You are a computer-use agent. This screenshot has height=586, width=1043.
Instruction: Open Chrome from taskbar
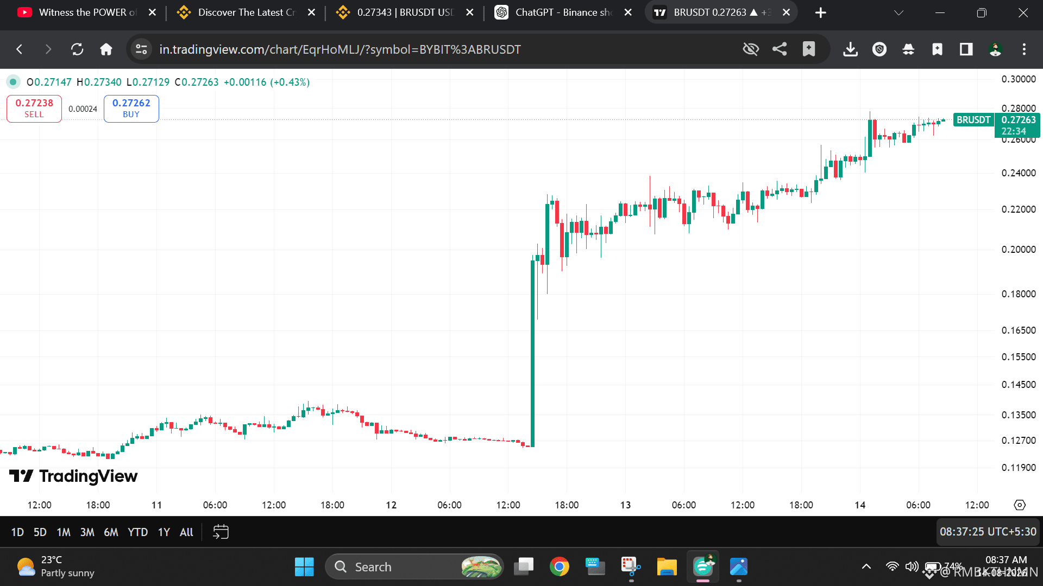560,567
